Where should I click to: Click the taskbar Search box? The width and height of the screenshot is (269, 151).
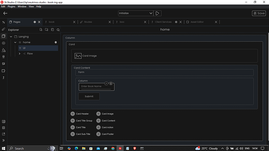click(x=32, y=148)
